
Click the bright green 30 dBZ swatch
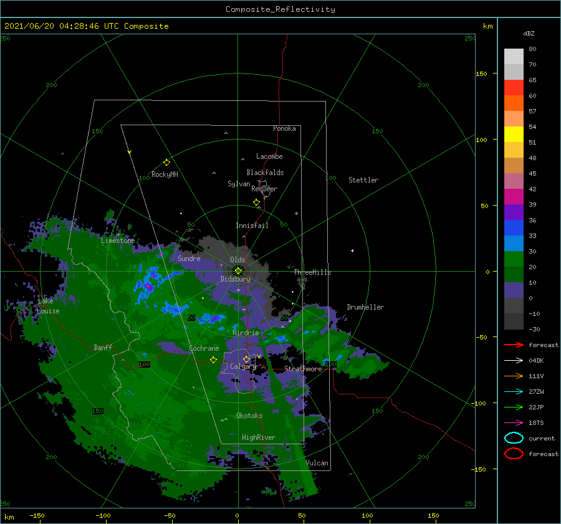[x=514, y=259]
